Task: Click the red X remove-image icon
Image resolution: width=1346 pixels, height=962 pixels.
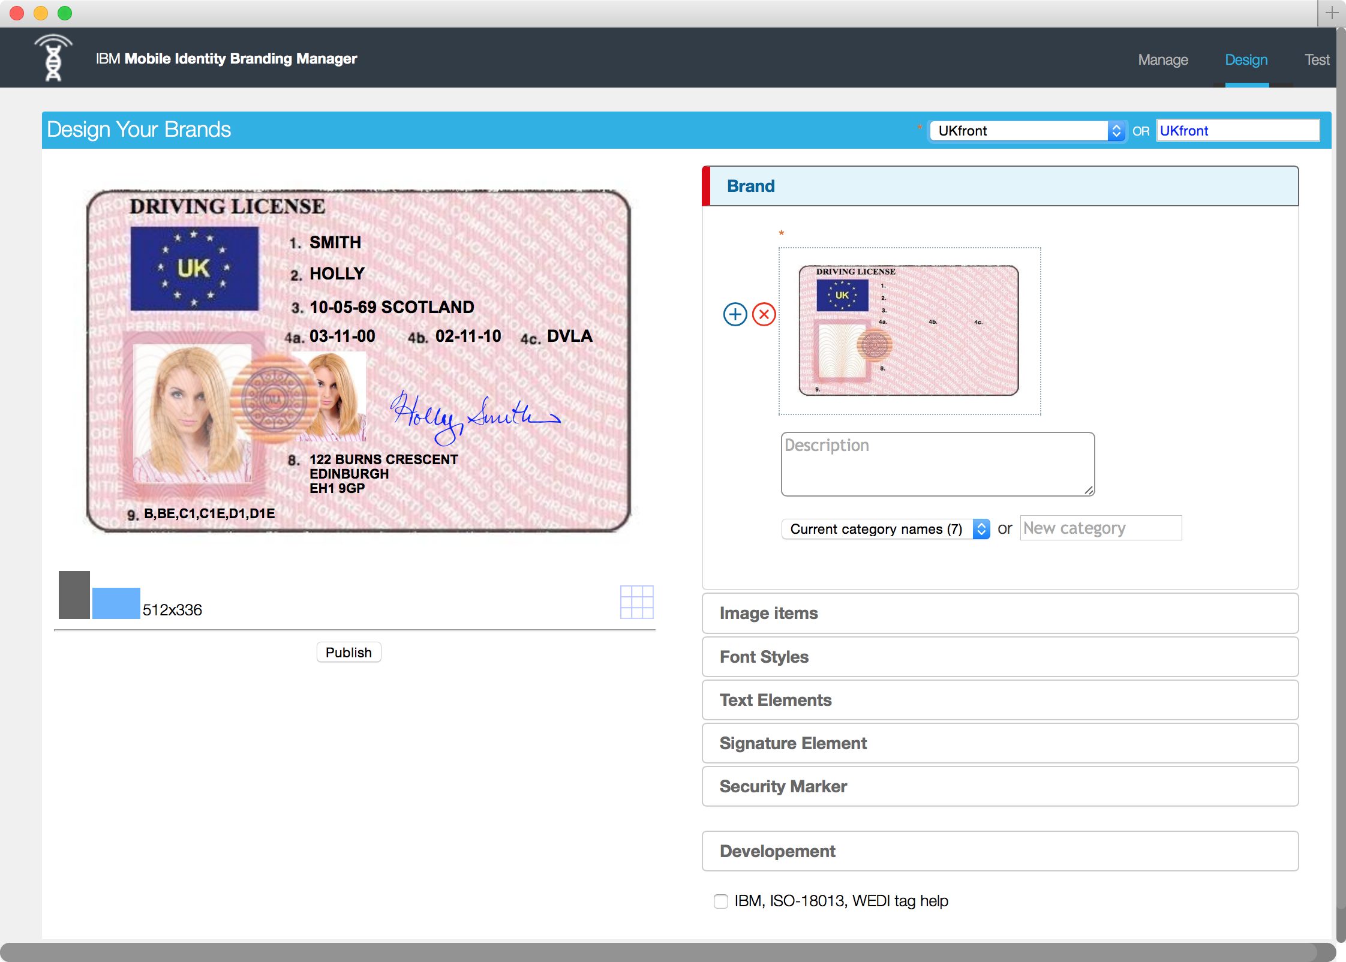Action: 764,314
